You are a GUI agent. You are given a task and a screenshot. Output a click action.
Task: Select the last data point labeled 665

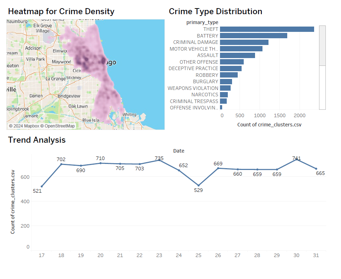316,169
